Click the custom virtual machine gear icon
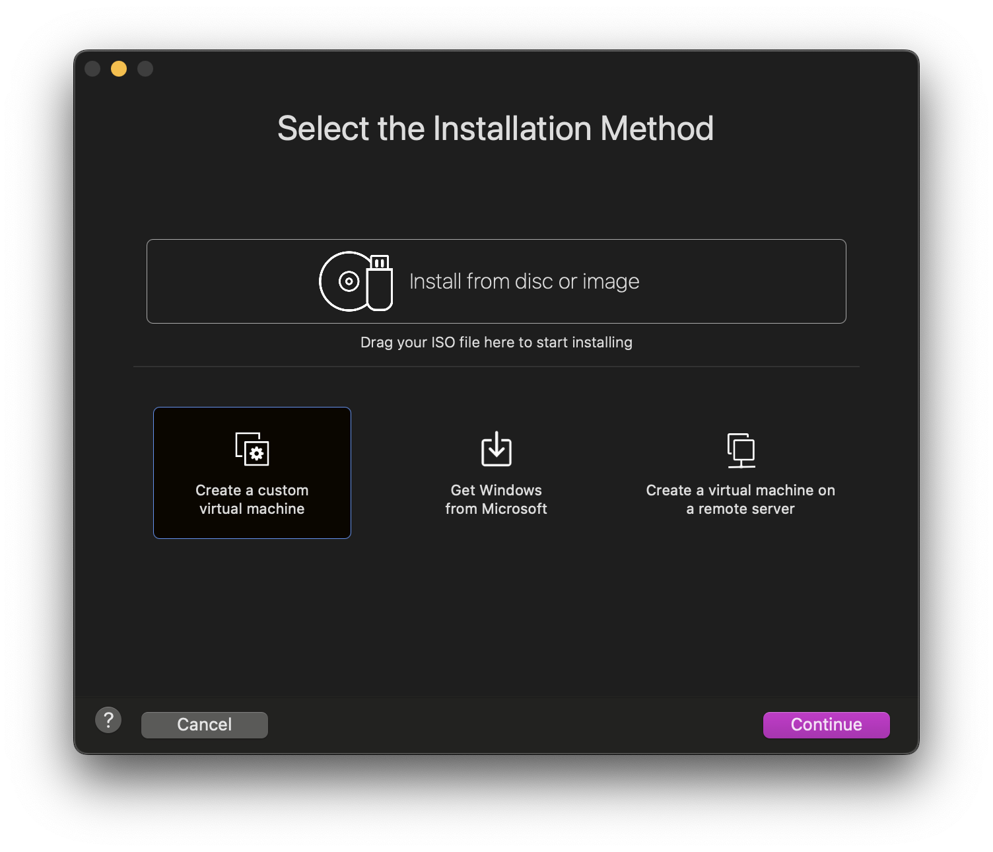 coord(252,449)
